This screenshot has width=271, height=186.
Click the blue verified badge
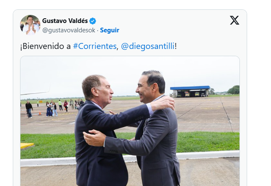click(x=92, y=21)
